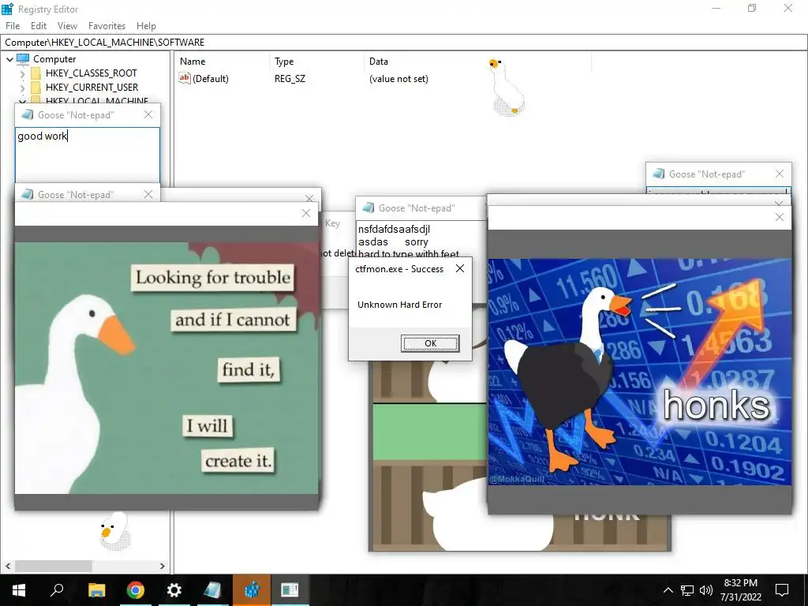Open the network tray icon
The height and width of the screenshot is (606, 808).
tap(687, 590)
